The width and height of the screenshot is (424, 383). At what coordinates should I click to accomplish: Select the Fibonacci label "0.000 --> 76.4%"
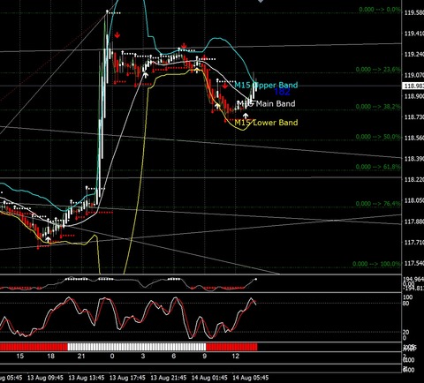(378, 204)
